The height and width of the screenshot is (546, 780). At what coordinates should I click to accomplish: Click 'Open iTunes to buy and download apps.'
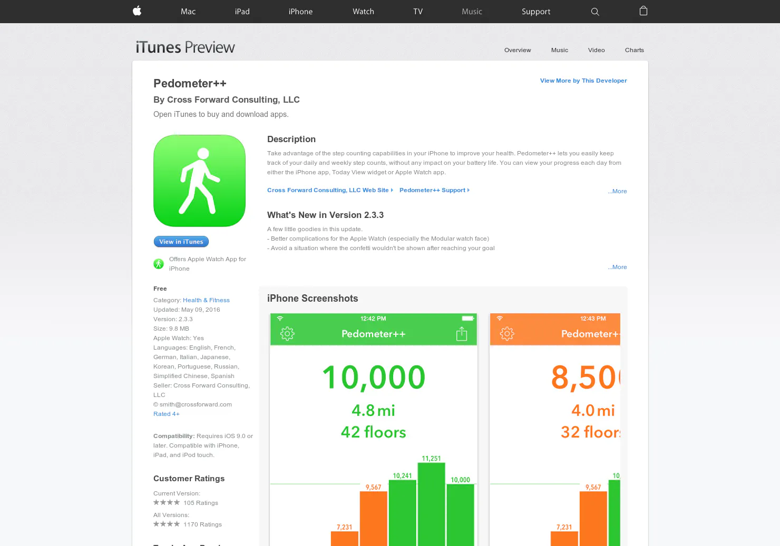[x=221, y=114]
